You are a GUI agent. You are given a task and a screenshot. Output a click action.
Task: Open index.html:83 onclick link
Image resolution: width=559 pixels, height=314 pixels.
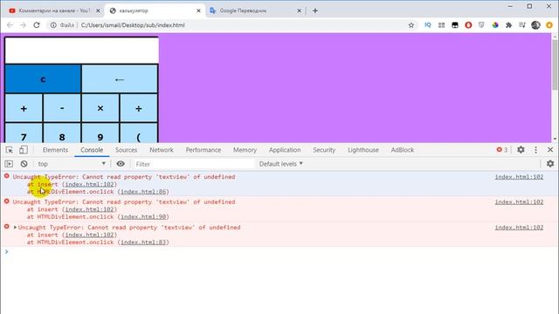click(x=143, y=242)
